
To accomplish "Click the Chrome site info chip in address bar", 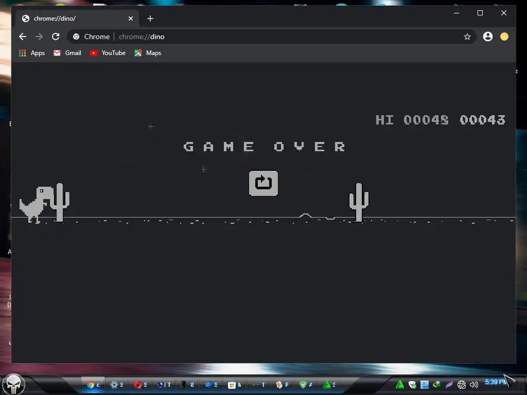I will tap(92, 37).
